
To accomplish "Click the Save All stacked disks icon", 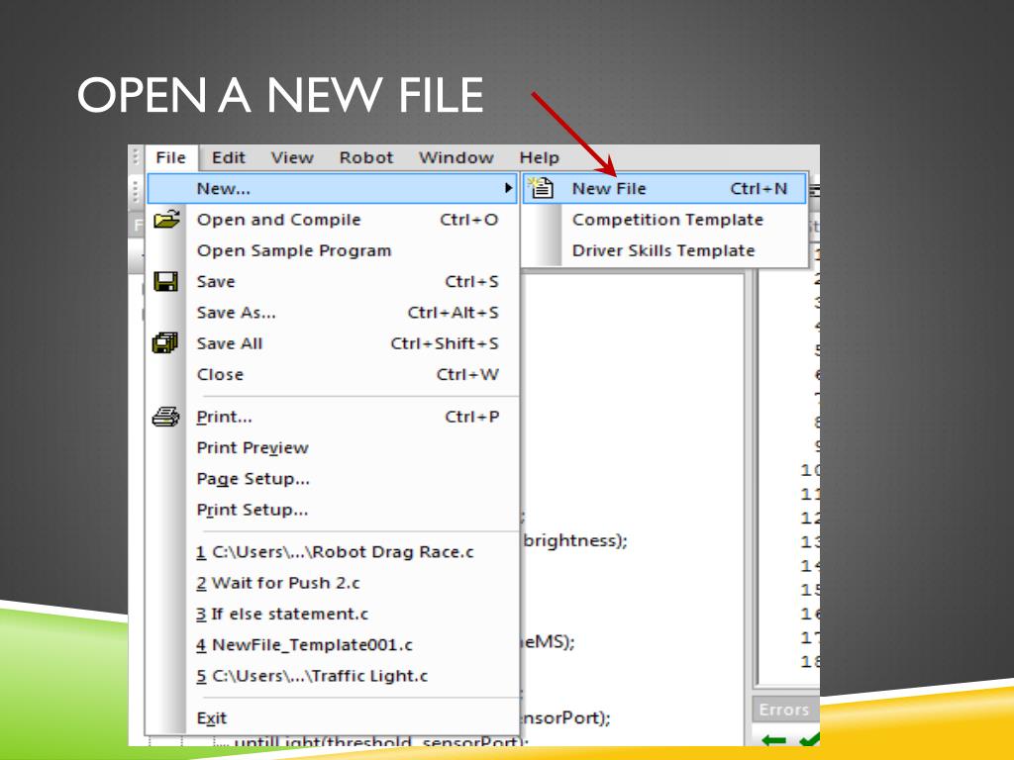I will [165, 343].
